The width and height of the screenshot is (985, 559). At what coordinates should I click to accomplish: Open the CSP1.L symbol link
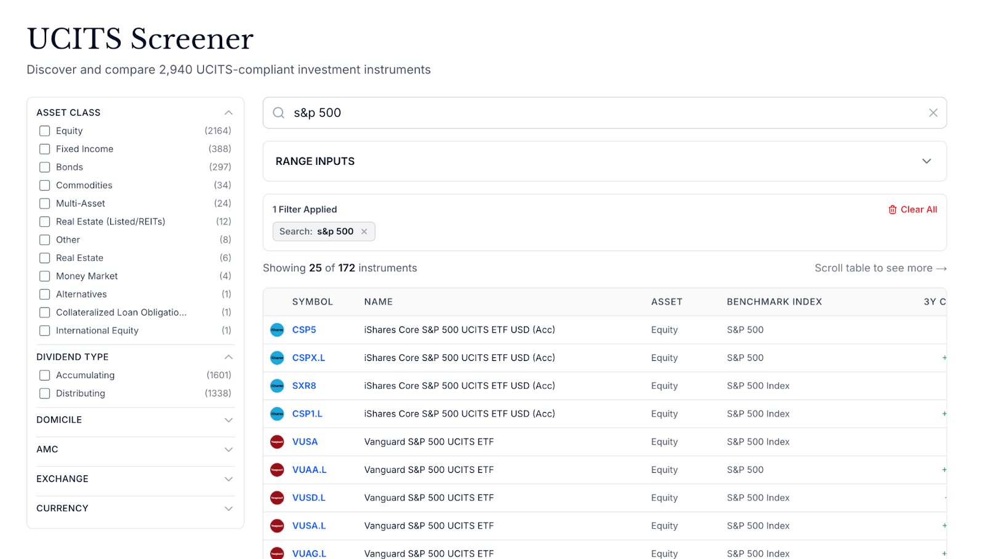tap(307, 414)
